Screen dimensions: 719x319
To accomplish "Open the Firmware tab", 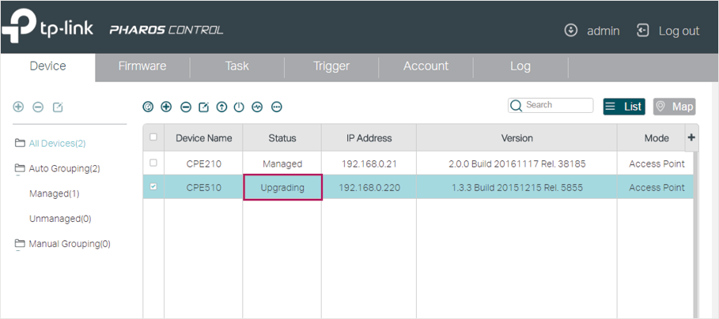I will 142,66.
